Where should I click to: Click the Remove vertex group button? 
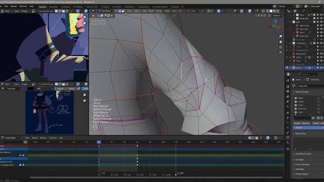point(306,123)
